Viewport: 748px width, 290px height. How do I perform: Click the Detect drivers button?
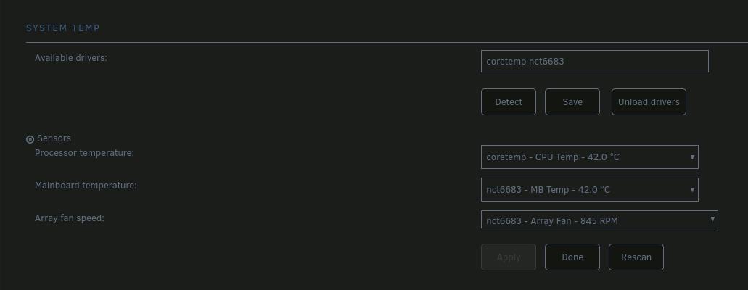pyautogui.click(x=508, y=102)
